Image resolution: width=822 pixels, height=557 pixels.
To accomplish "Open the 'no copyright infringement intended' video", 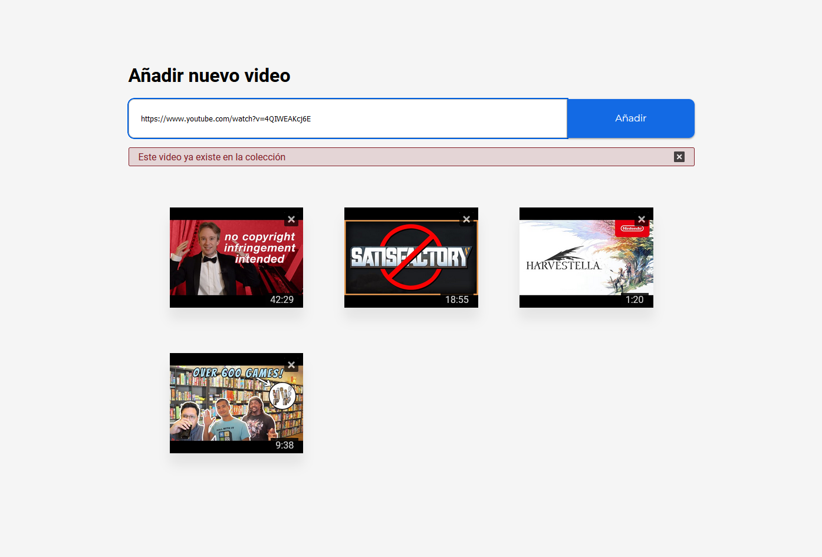I will [x=236, y=258].
